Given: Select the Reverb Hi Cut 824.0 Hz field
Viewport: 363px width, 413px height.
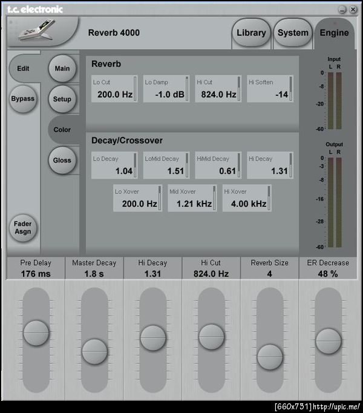Looking at the screenshot, I should coord(218,89).
